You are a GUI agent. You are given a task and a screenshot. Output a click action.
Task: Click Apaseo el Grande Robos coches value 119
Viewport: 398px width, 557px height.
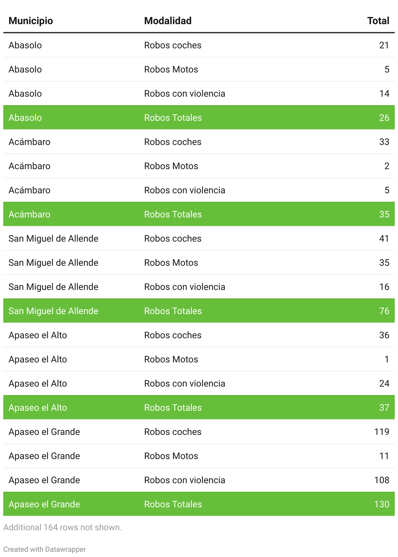tap(381, 432)
